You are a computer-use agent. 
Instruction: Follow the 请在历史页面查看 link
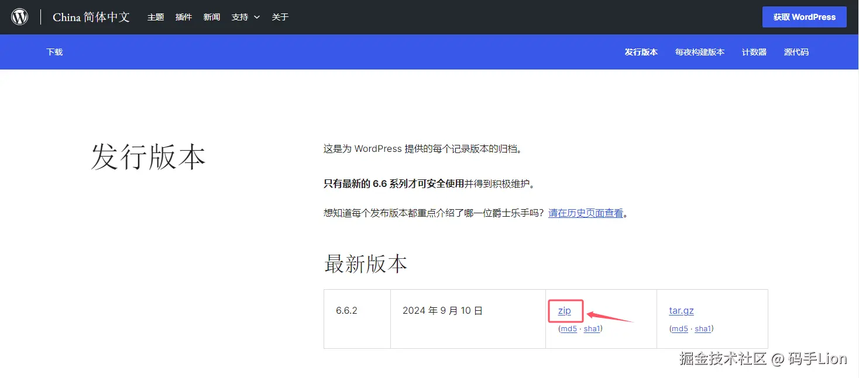coord(586,213)
